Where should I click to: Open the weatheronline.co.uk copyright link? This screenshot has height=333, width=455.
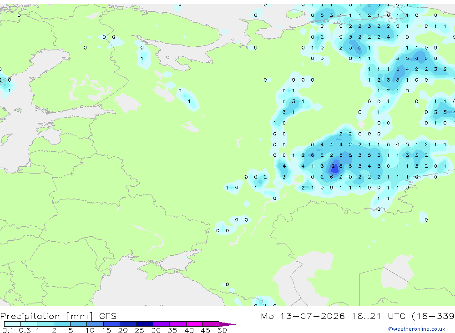pos(417,329)
